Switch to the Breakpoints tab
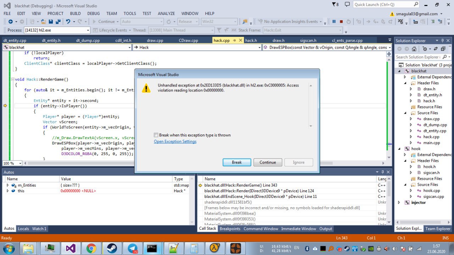 pyautogui.click(x=230, y=229)
